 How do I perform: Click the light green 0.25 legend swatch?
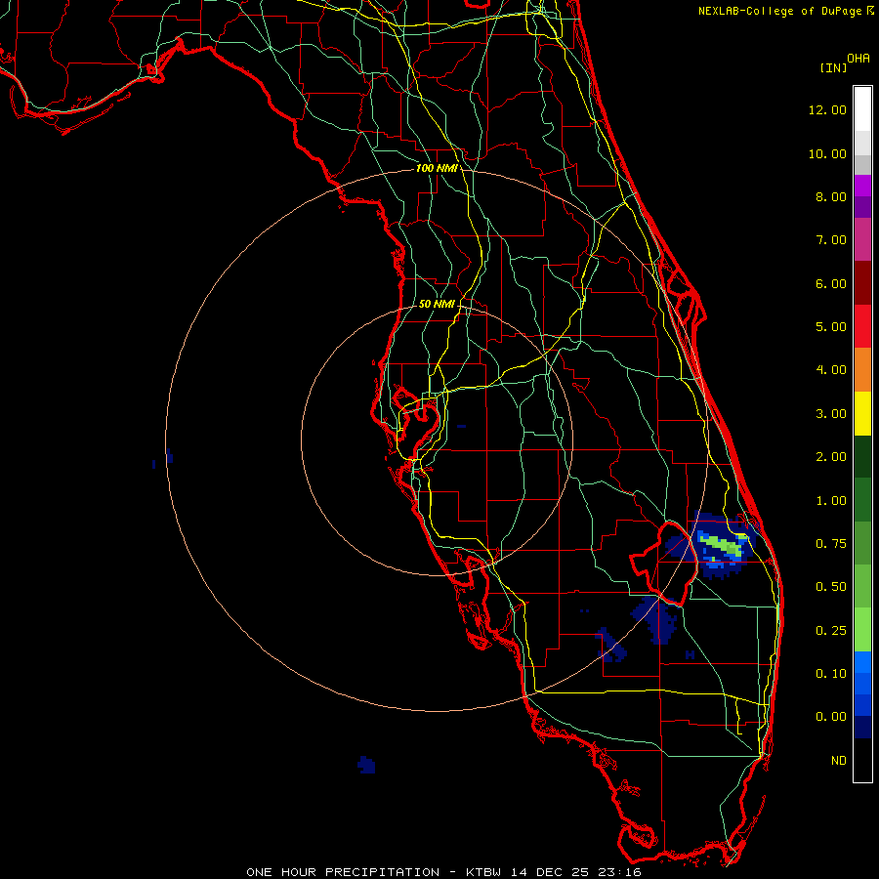click(x=862, y=630)
